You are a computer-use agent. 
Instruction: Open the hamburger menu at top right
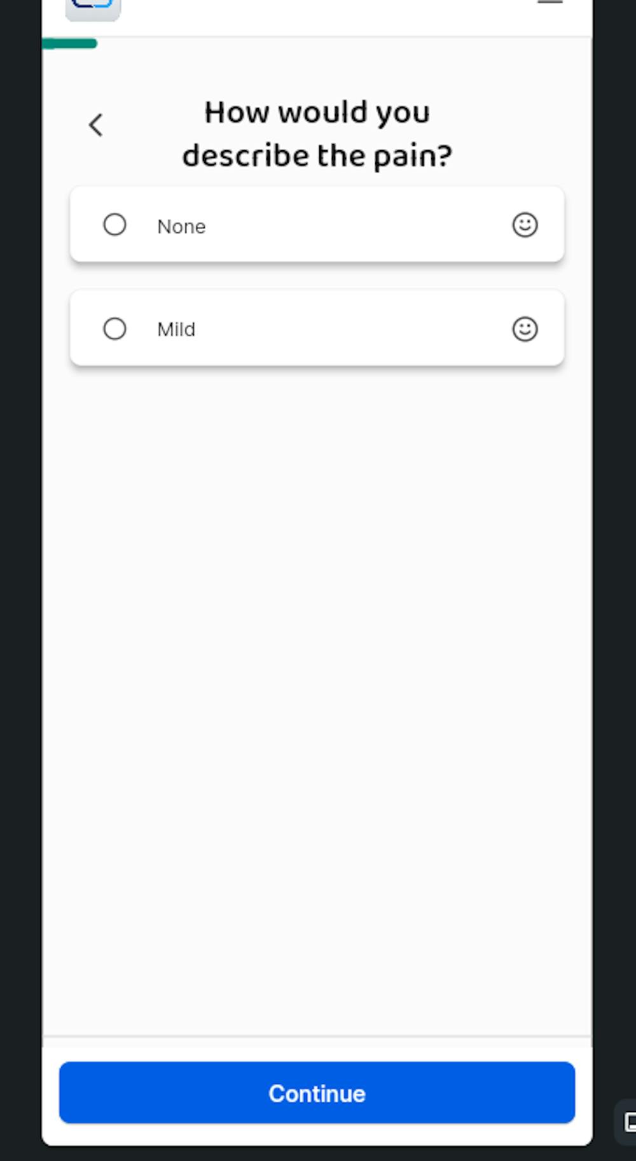(550, 3)
